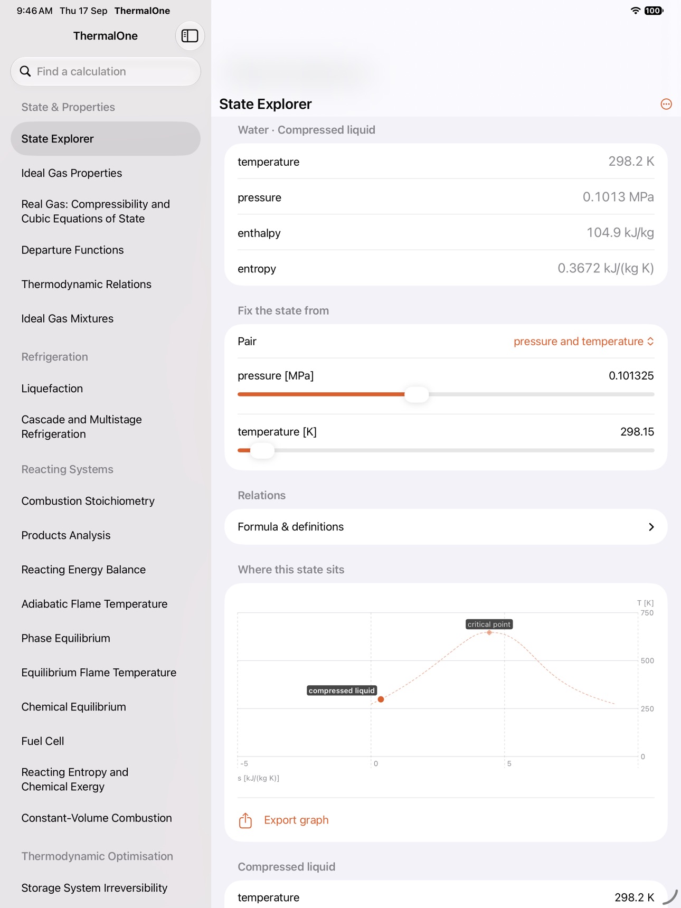Select Ideal Gas Mixtures
681x908 pixels.
point(106,318)
